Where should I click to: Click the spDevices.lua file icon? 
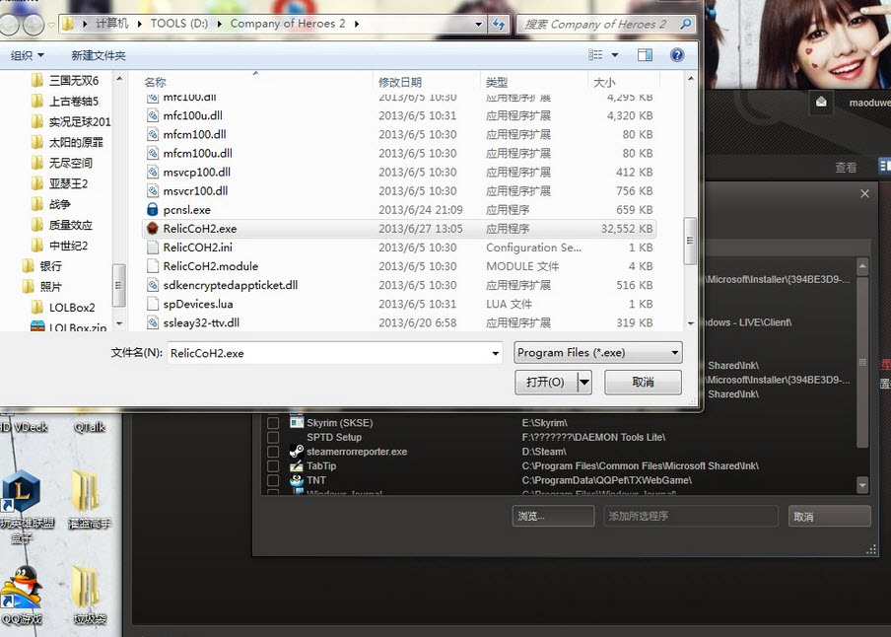tap(153, 304)
